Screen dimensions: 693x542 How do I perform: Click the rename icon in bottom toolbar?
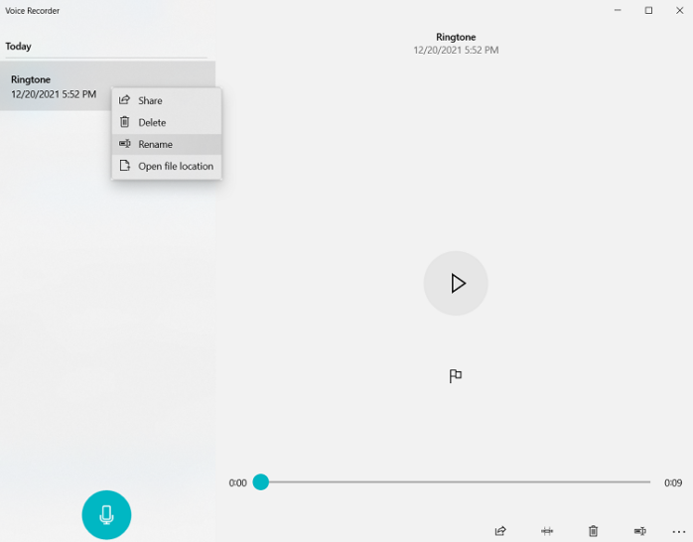point(639,530)
